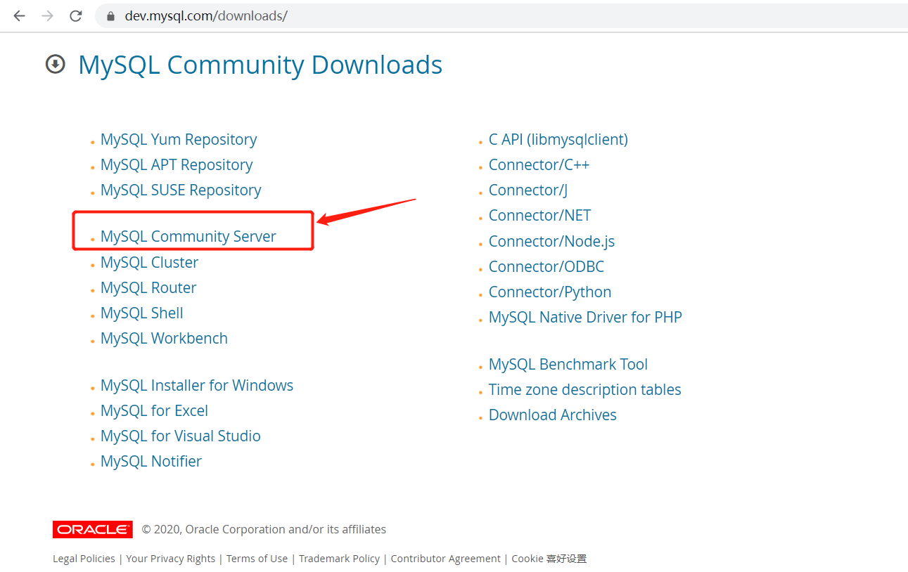Screen dimensions: 908x572
Task: Open Connector/ODBC downloads
Action: click(546, 266)
